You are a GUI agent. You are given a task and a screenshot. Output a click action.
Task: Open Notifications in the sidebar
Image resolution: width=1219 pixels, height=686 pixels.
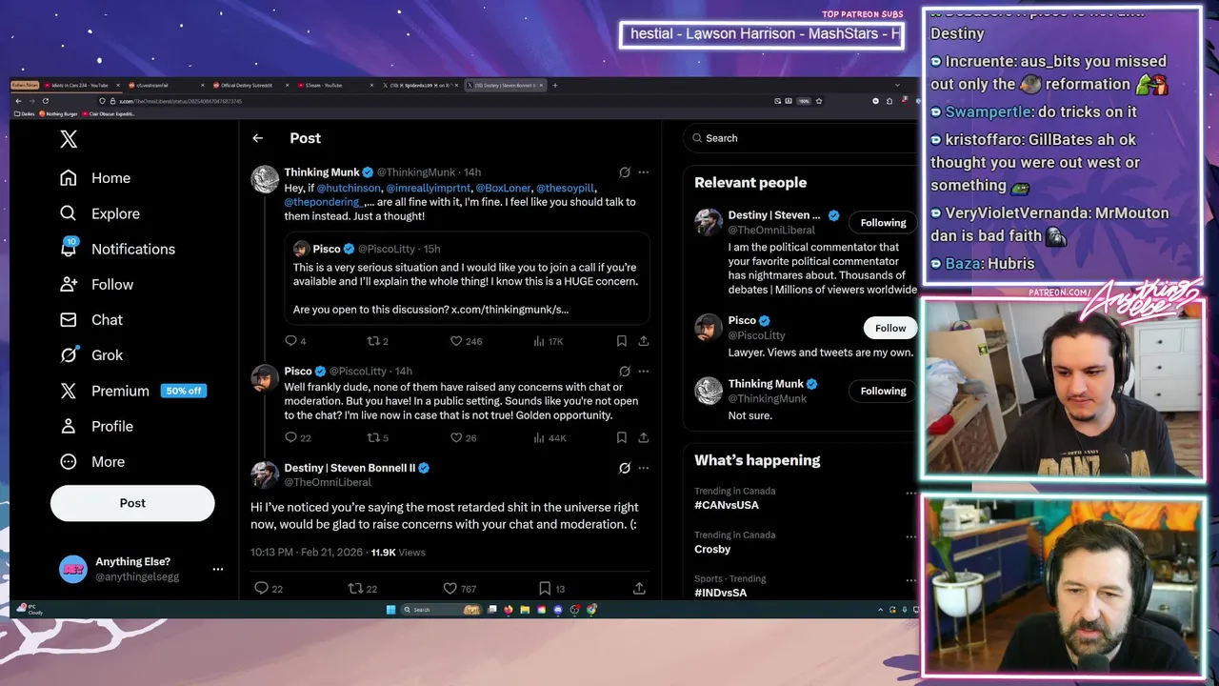pos(116,249)
